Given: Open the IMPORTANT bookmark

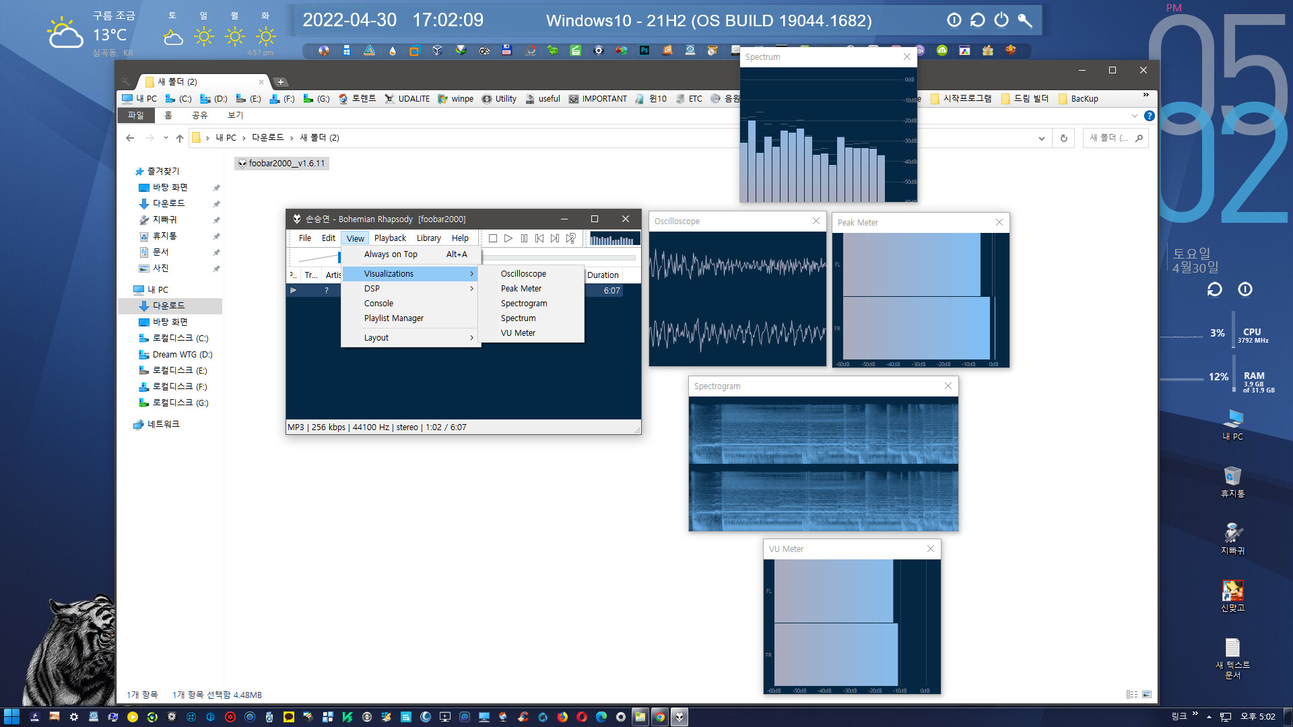Looking at the screenshot, I should click(598, 99).
